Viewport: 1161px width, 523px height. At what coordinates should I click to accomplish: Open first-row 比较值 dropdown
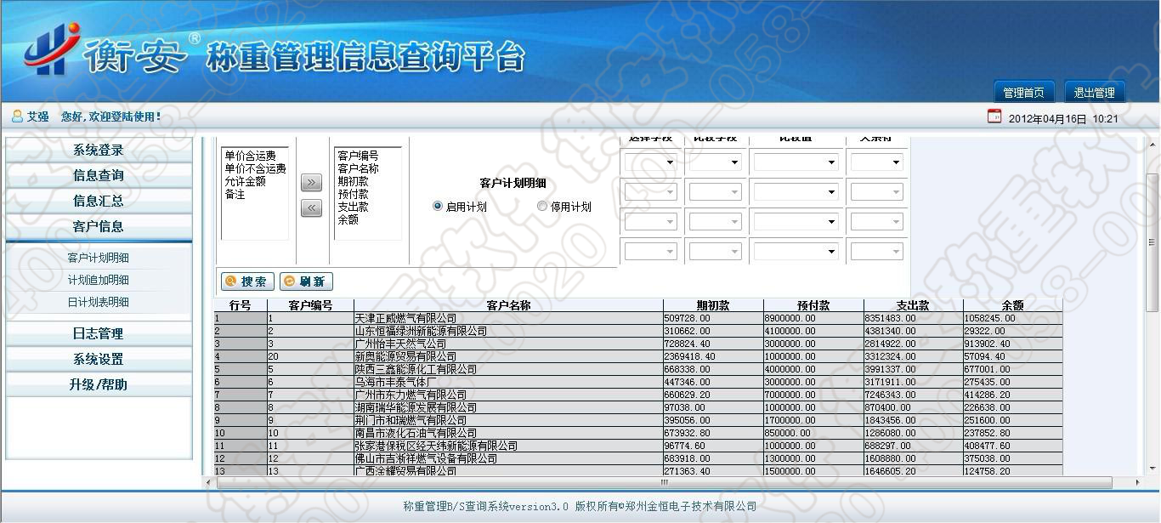pyautogui.click(x=796, y=162)
